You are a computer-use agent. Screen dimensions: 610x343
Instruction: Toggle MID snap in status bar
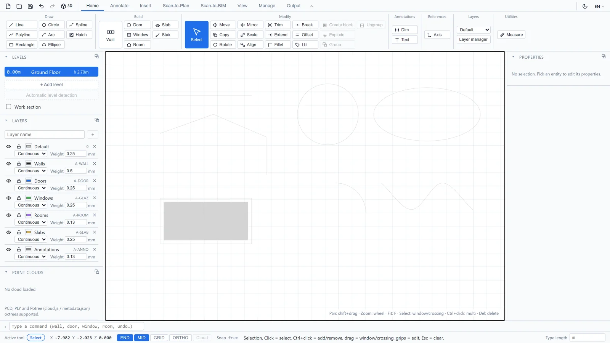point(141,338)
